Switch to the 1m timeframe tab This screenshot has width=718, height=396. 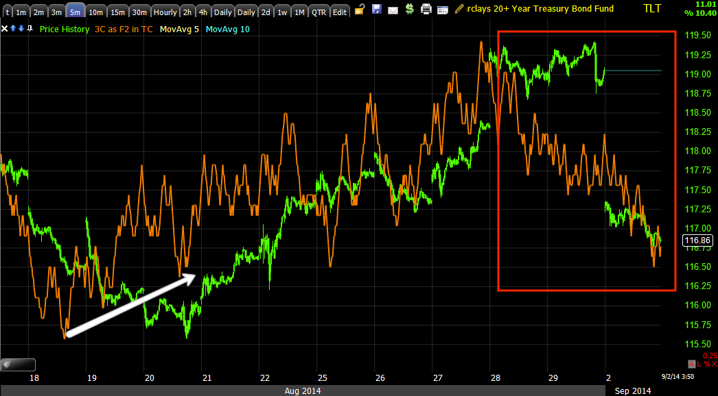click(21, 12)
